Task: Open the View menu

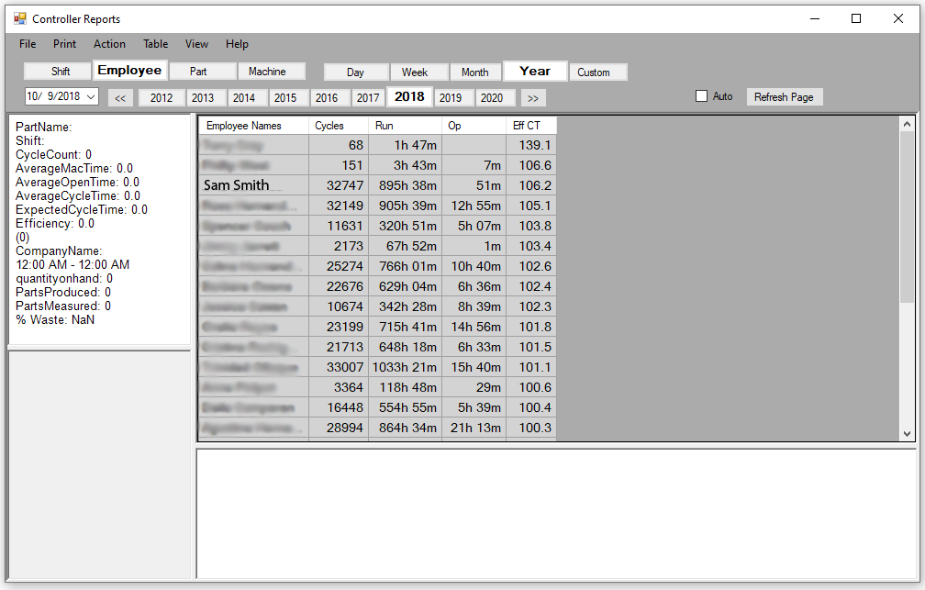Action: [x=196, y=44]
